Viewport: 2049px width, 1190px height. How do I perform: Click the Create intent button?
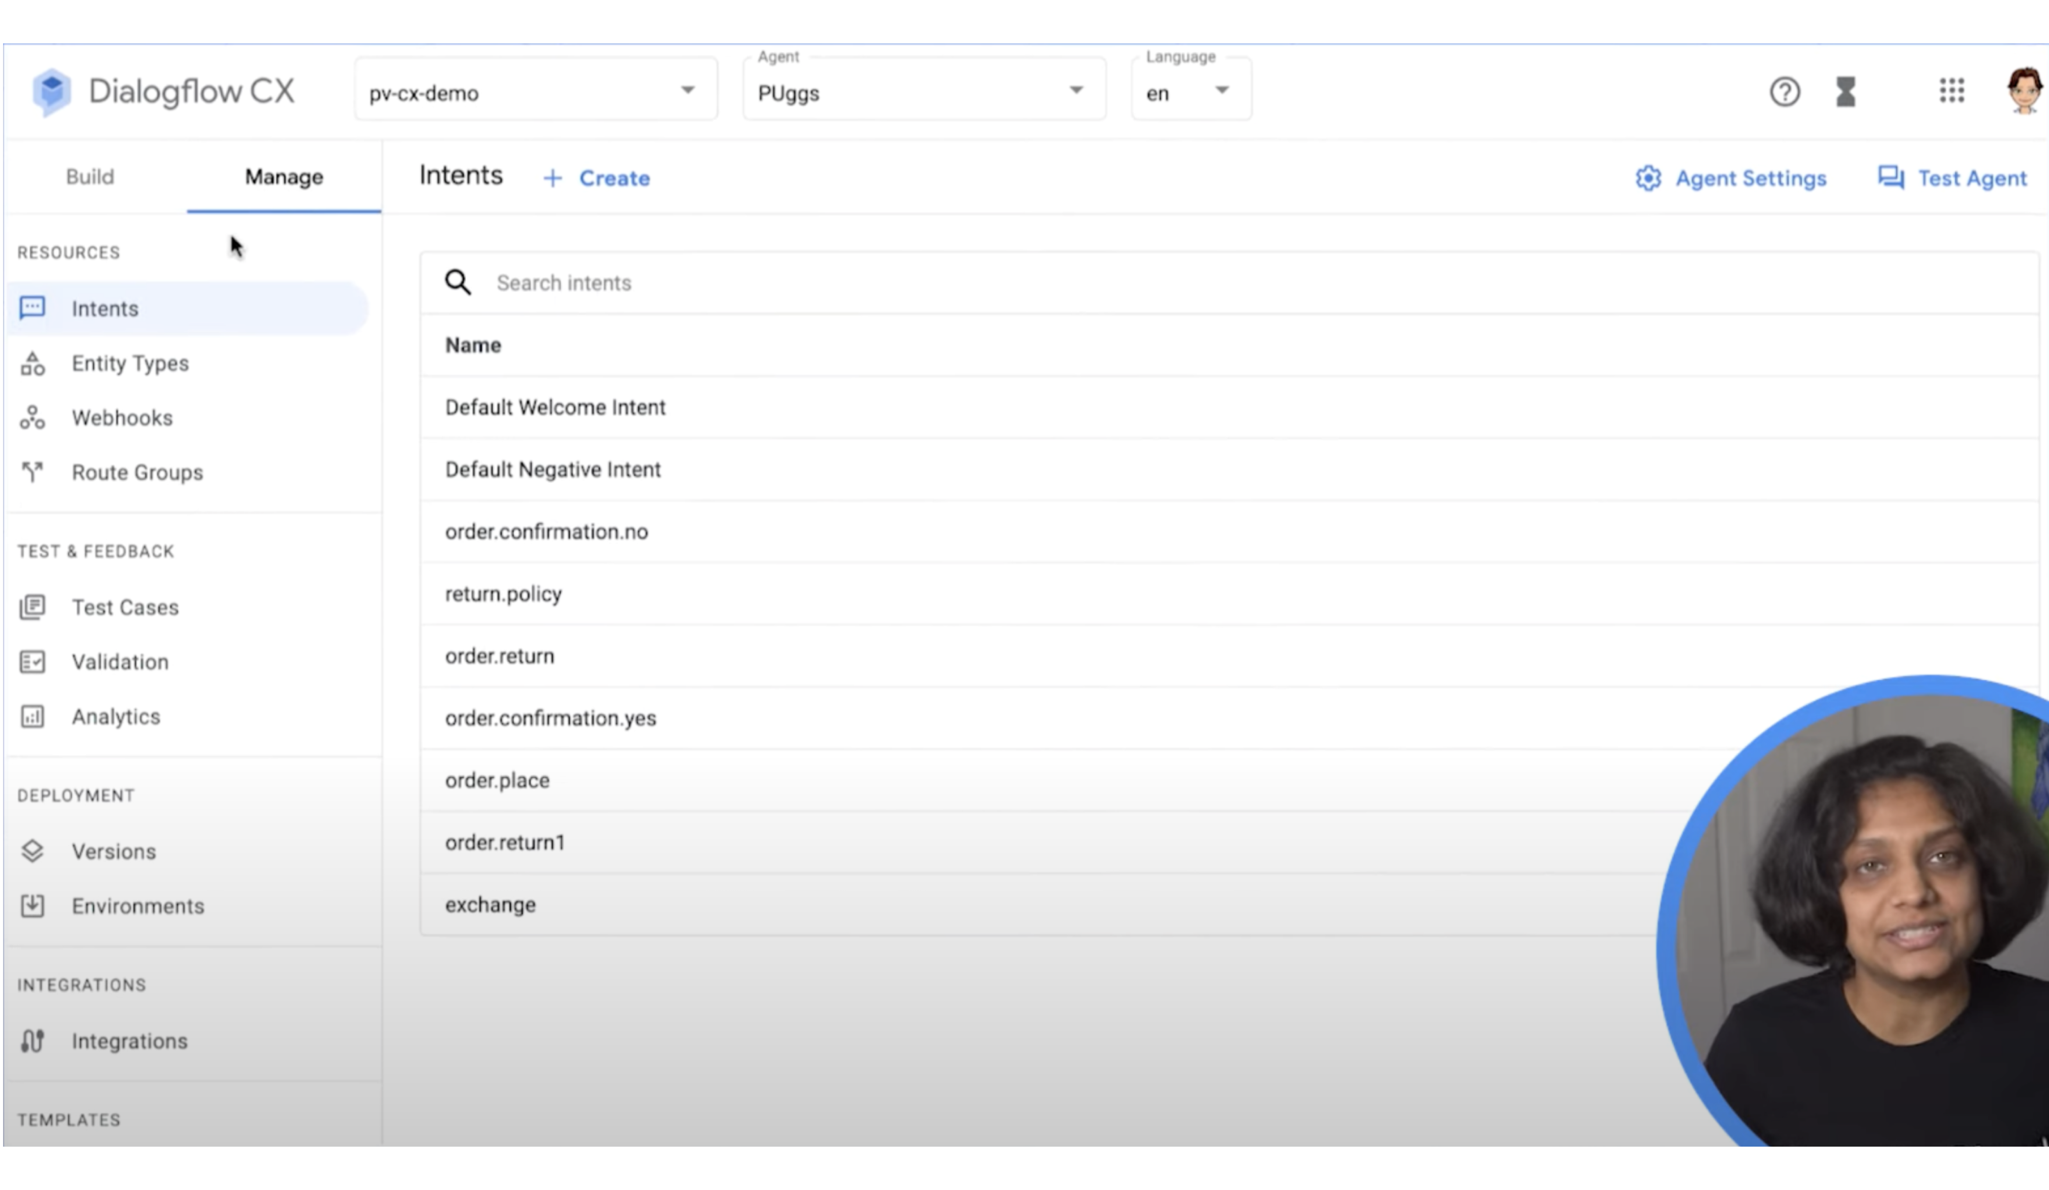(597, 178)
